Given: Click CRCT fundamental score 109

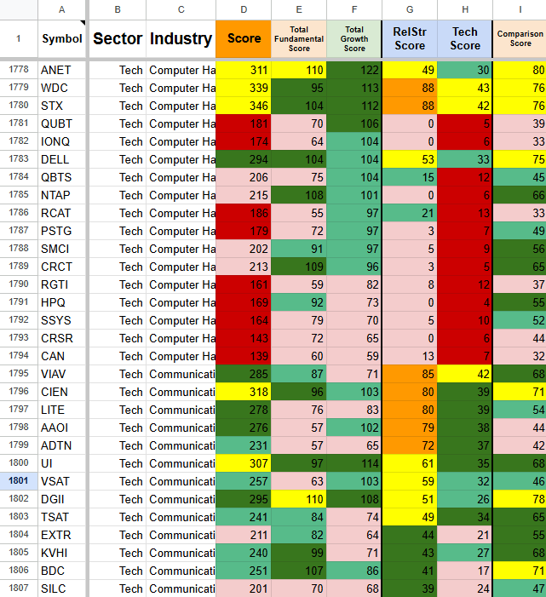Looking at the screenshot, I should 299,267.
